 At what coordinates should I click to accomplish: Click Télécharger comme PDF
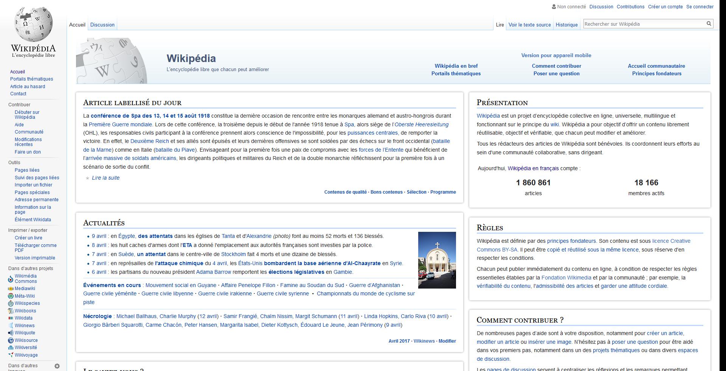coord(36,248)
